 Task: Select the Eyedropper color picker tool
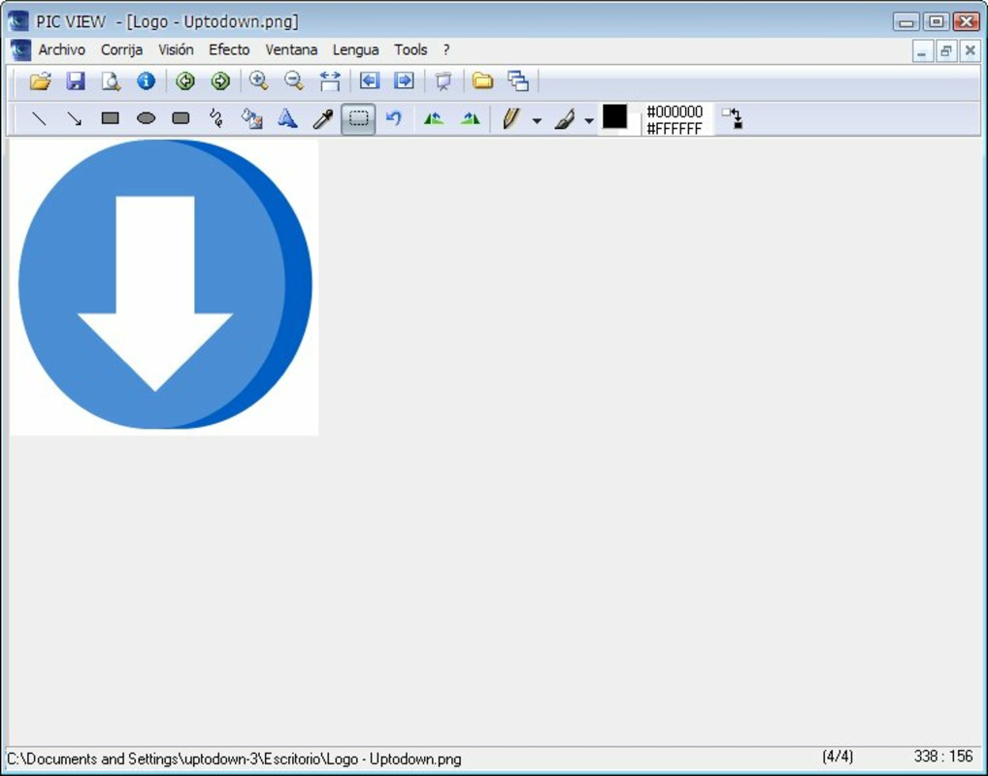(x=323, y=118)
